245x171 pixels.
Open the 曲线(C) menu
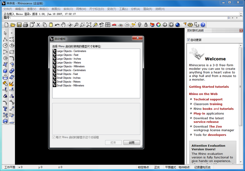(x=44, y=9)
